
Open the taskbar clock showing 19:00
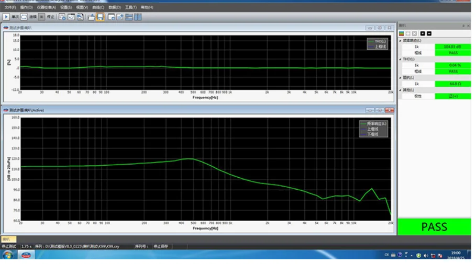(456, 255)
